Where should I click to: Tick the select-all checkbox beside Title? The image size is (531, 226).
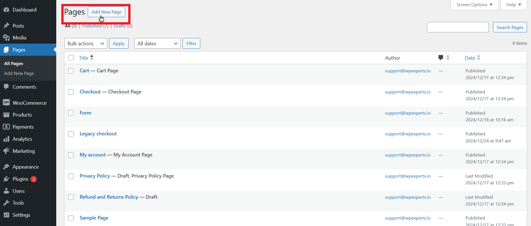[x=71, y=58]
